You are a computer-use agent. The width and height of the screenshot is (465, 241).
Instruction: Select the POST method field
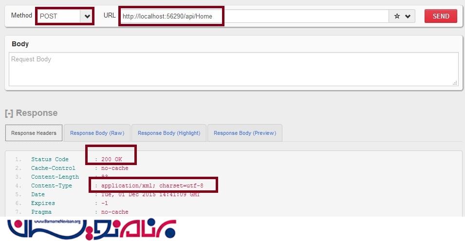[59, 16]
